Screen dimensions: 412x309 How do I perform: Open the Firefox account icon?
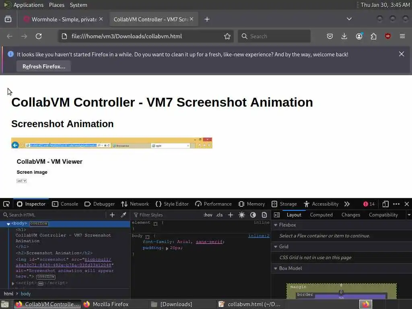[x=359, y=36]
